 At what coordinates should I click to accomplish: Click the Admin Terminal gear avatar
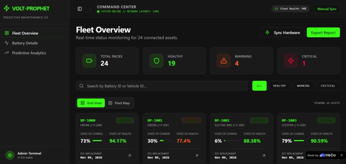click(x=10, y=155)
